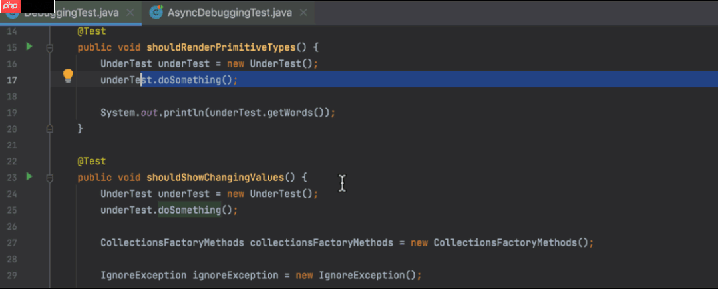
Task: Run the shouldShowChangingValues test from gutter
Action: pyautogui.click(x=29, y=177)
